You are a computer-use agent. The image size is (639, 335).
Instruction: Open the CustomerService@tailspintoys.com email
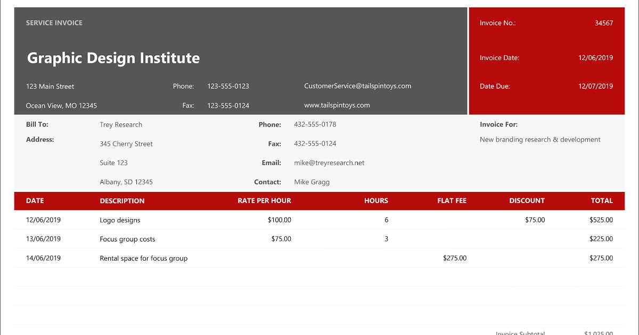[357, 86]
